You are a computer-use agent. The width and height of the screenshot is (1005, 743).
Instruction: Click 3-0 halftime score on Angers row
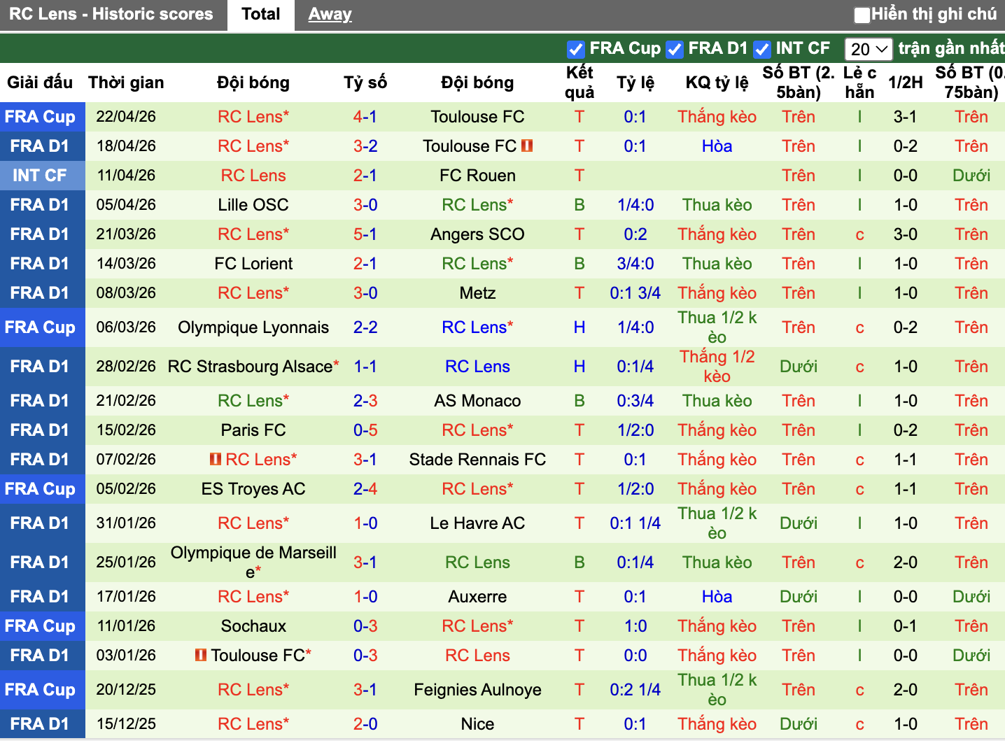click(x=905, y=234)
